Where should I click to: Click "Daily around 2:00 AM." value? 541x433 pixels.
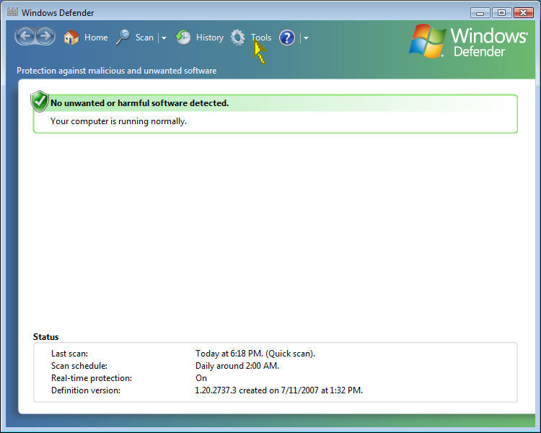(x=237, y=366)
